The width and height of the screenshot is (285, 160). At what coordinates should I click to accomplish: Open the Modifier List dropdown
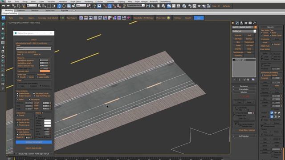(x=244, y=31)
